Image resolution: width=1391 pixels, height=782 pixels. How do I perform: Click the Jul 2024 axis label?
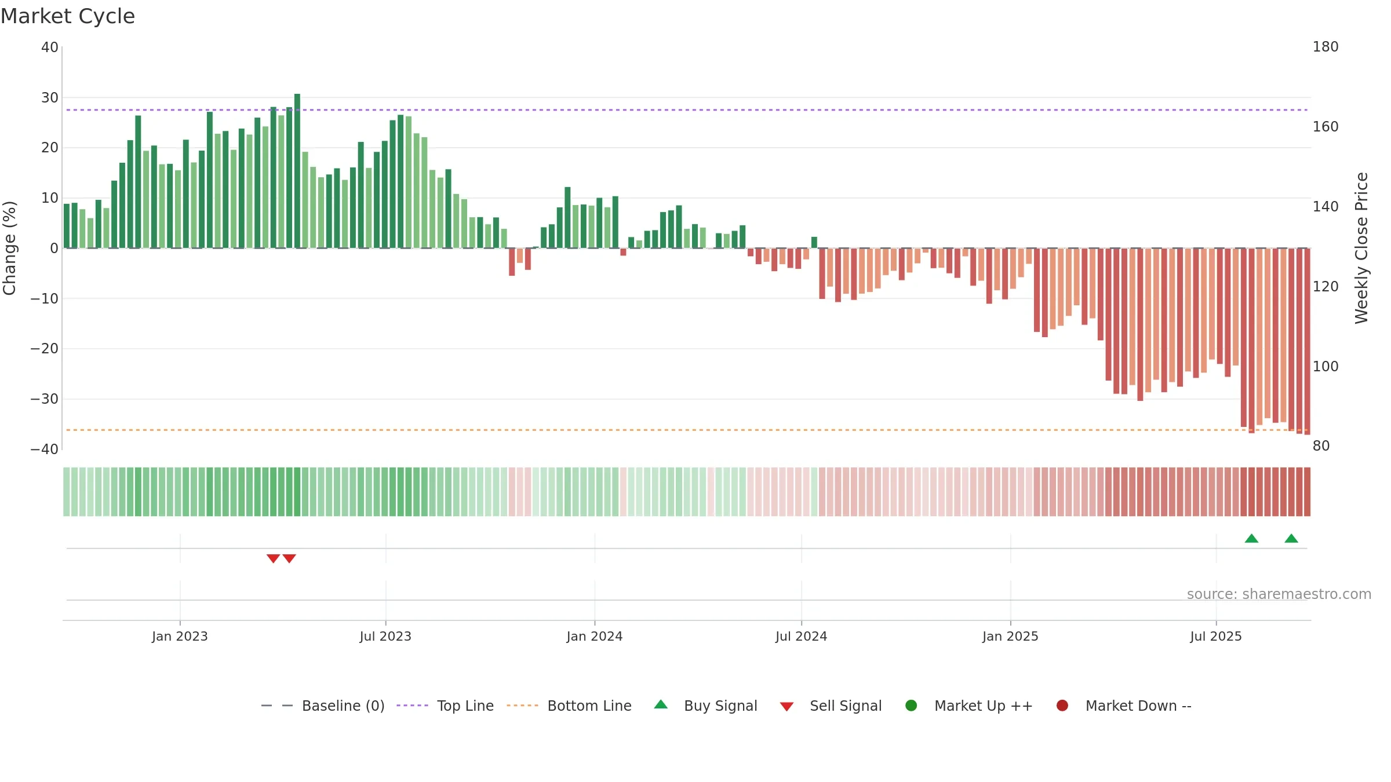(x=802, y=636)
